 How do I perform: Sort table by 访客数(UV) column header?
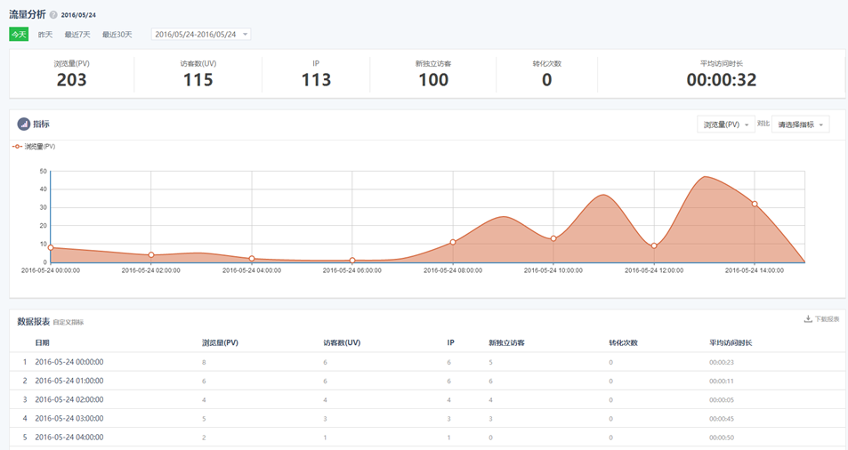pos(342,342)
